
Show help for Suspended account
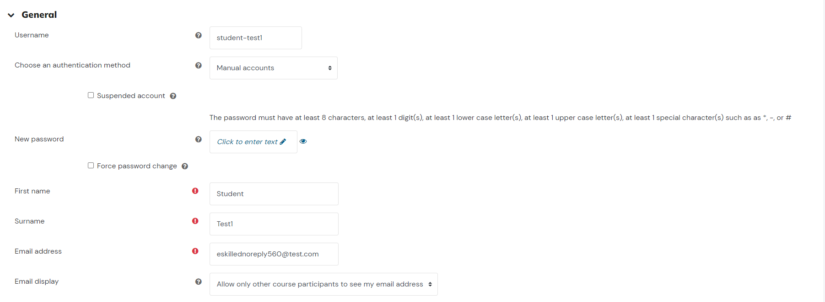click(x=173, y=96)
